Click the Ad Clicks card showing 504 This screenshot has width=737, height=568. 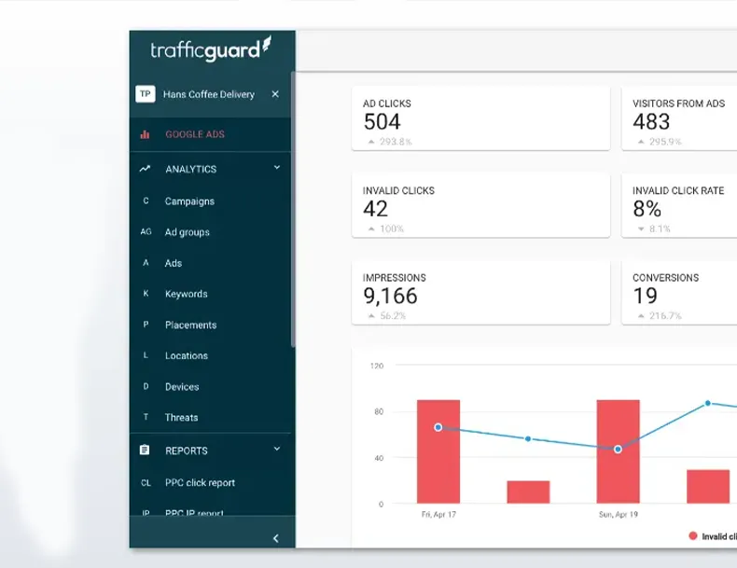[480, 118]
